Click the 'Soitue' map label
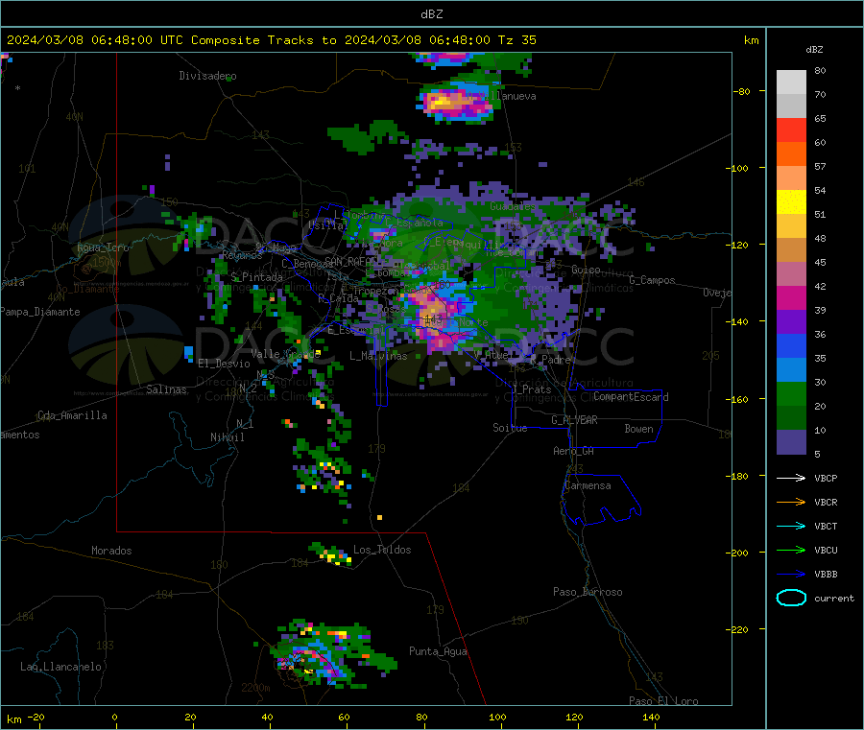Image resolution: width=864 pixels, height=730 pixels. pyautogui.click(x=510, y=428)
